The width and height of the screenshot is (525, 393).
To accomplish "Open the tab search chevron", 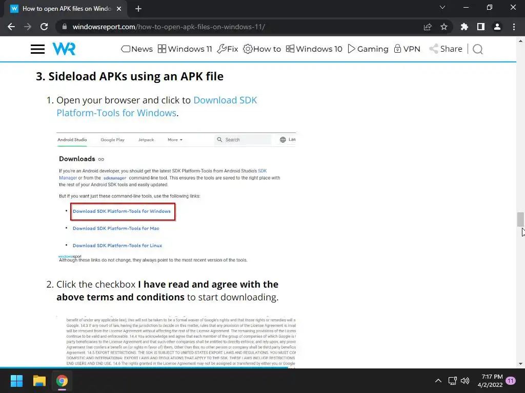I will pos(442,7).
